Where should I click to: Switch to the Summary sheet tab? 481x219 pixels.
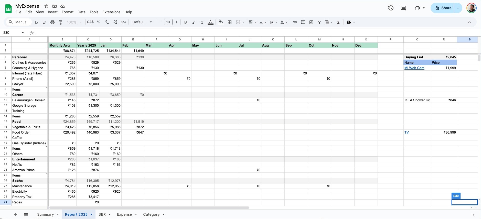coord(46,214)
